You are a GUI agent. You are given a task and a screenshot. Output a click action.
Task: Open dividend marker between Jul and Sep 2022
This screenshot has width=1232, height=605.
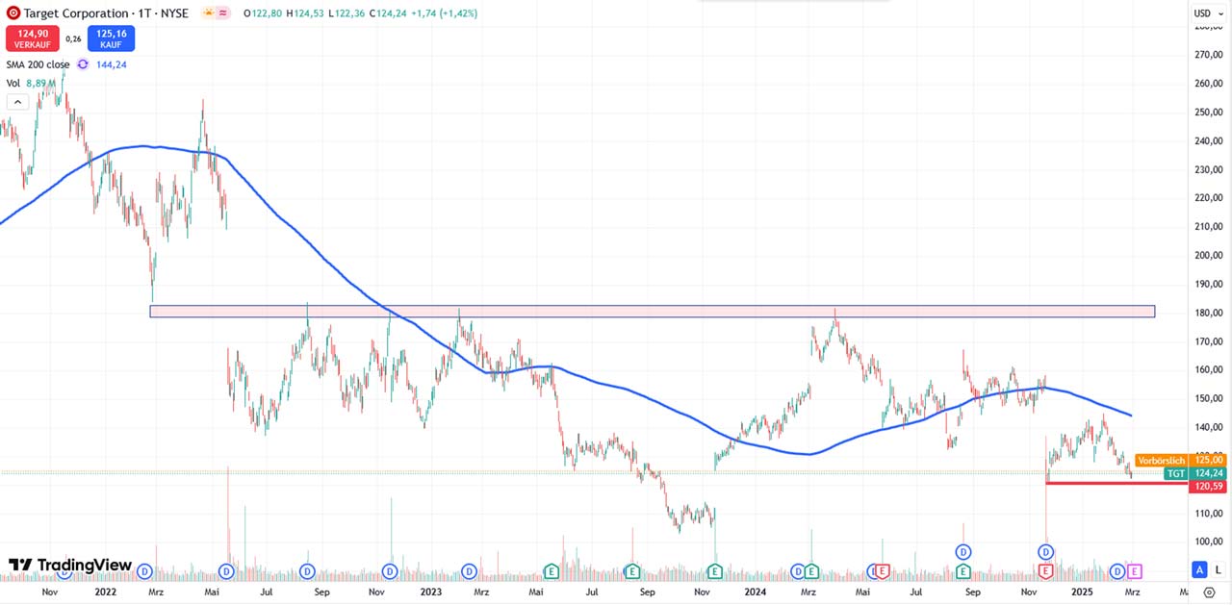(x=307, y=571)
